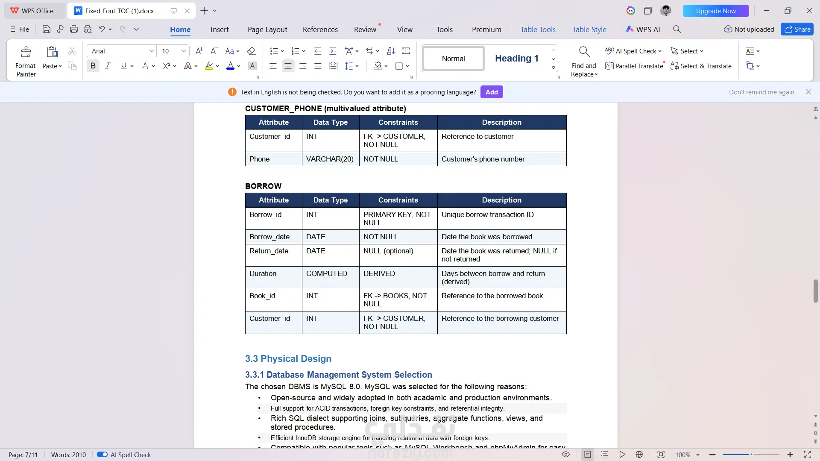The height and width of the screenshot is (461, 820).
Task: Print the document via the printer icon
Action: [x=74, y=29]
